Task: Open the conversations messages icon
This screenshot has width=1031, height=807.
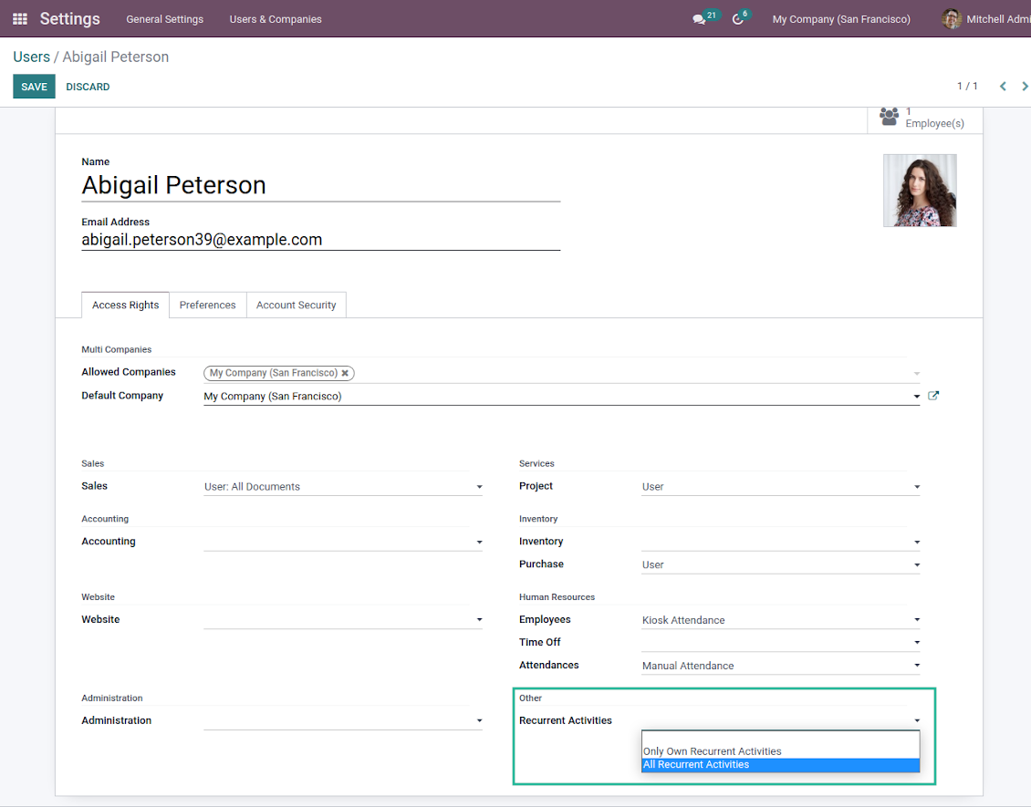Action: coord(699,19)
